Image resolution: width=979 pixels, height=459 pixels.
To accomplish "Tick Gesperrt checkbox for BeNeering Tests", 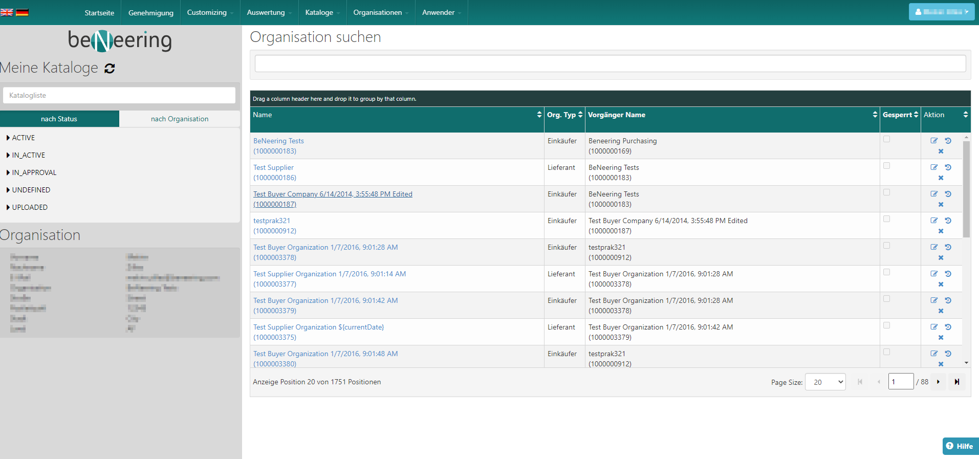I will pos(886,139).
